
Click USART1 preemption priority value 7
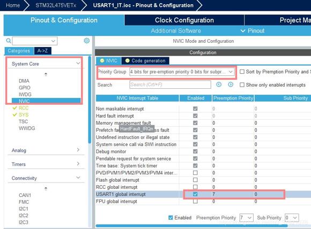(x=213, y=194)
